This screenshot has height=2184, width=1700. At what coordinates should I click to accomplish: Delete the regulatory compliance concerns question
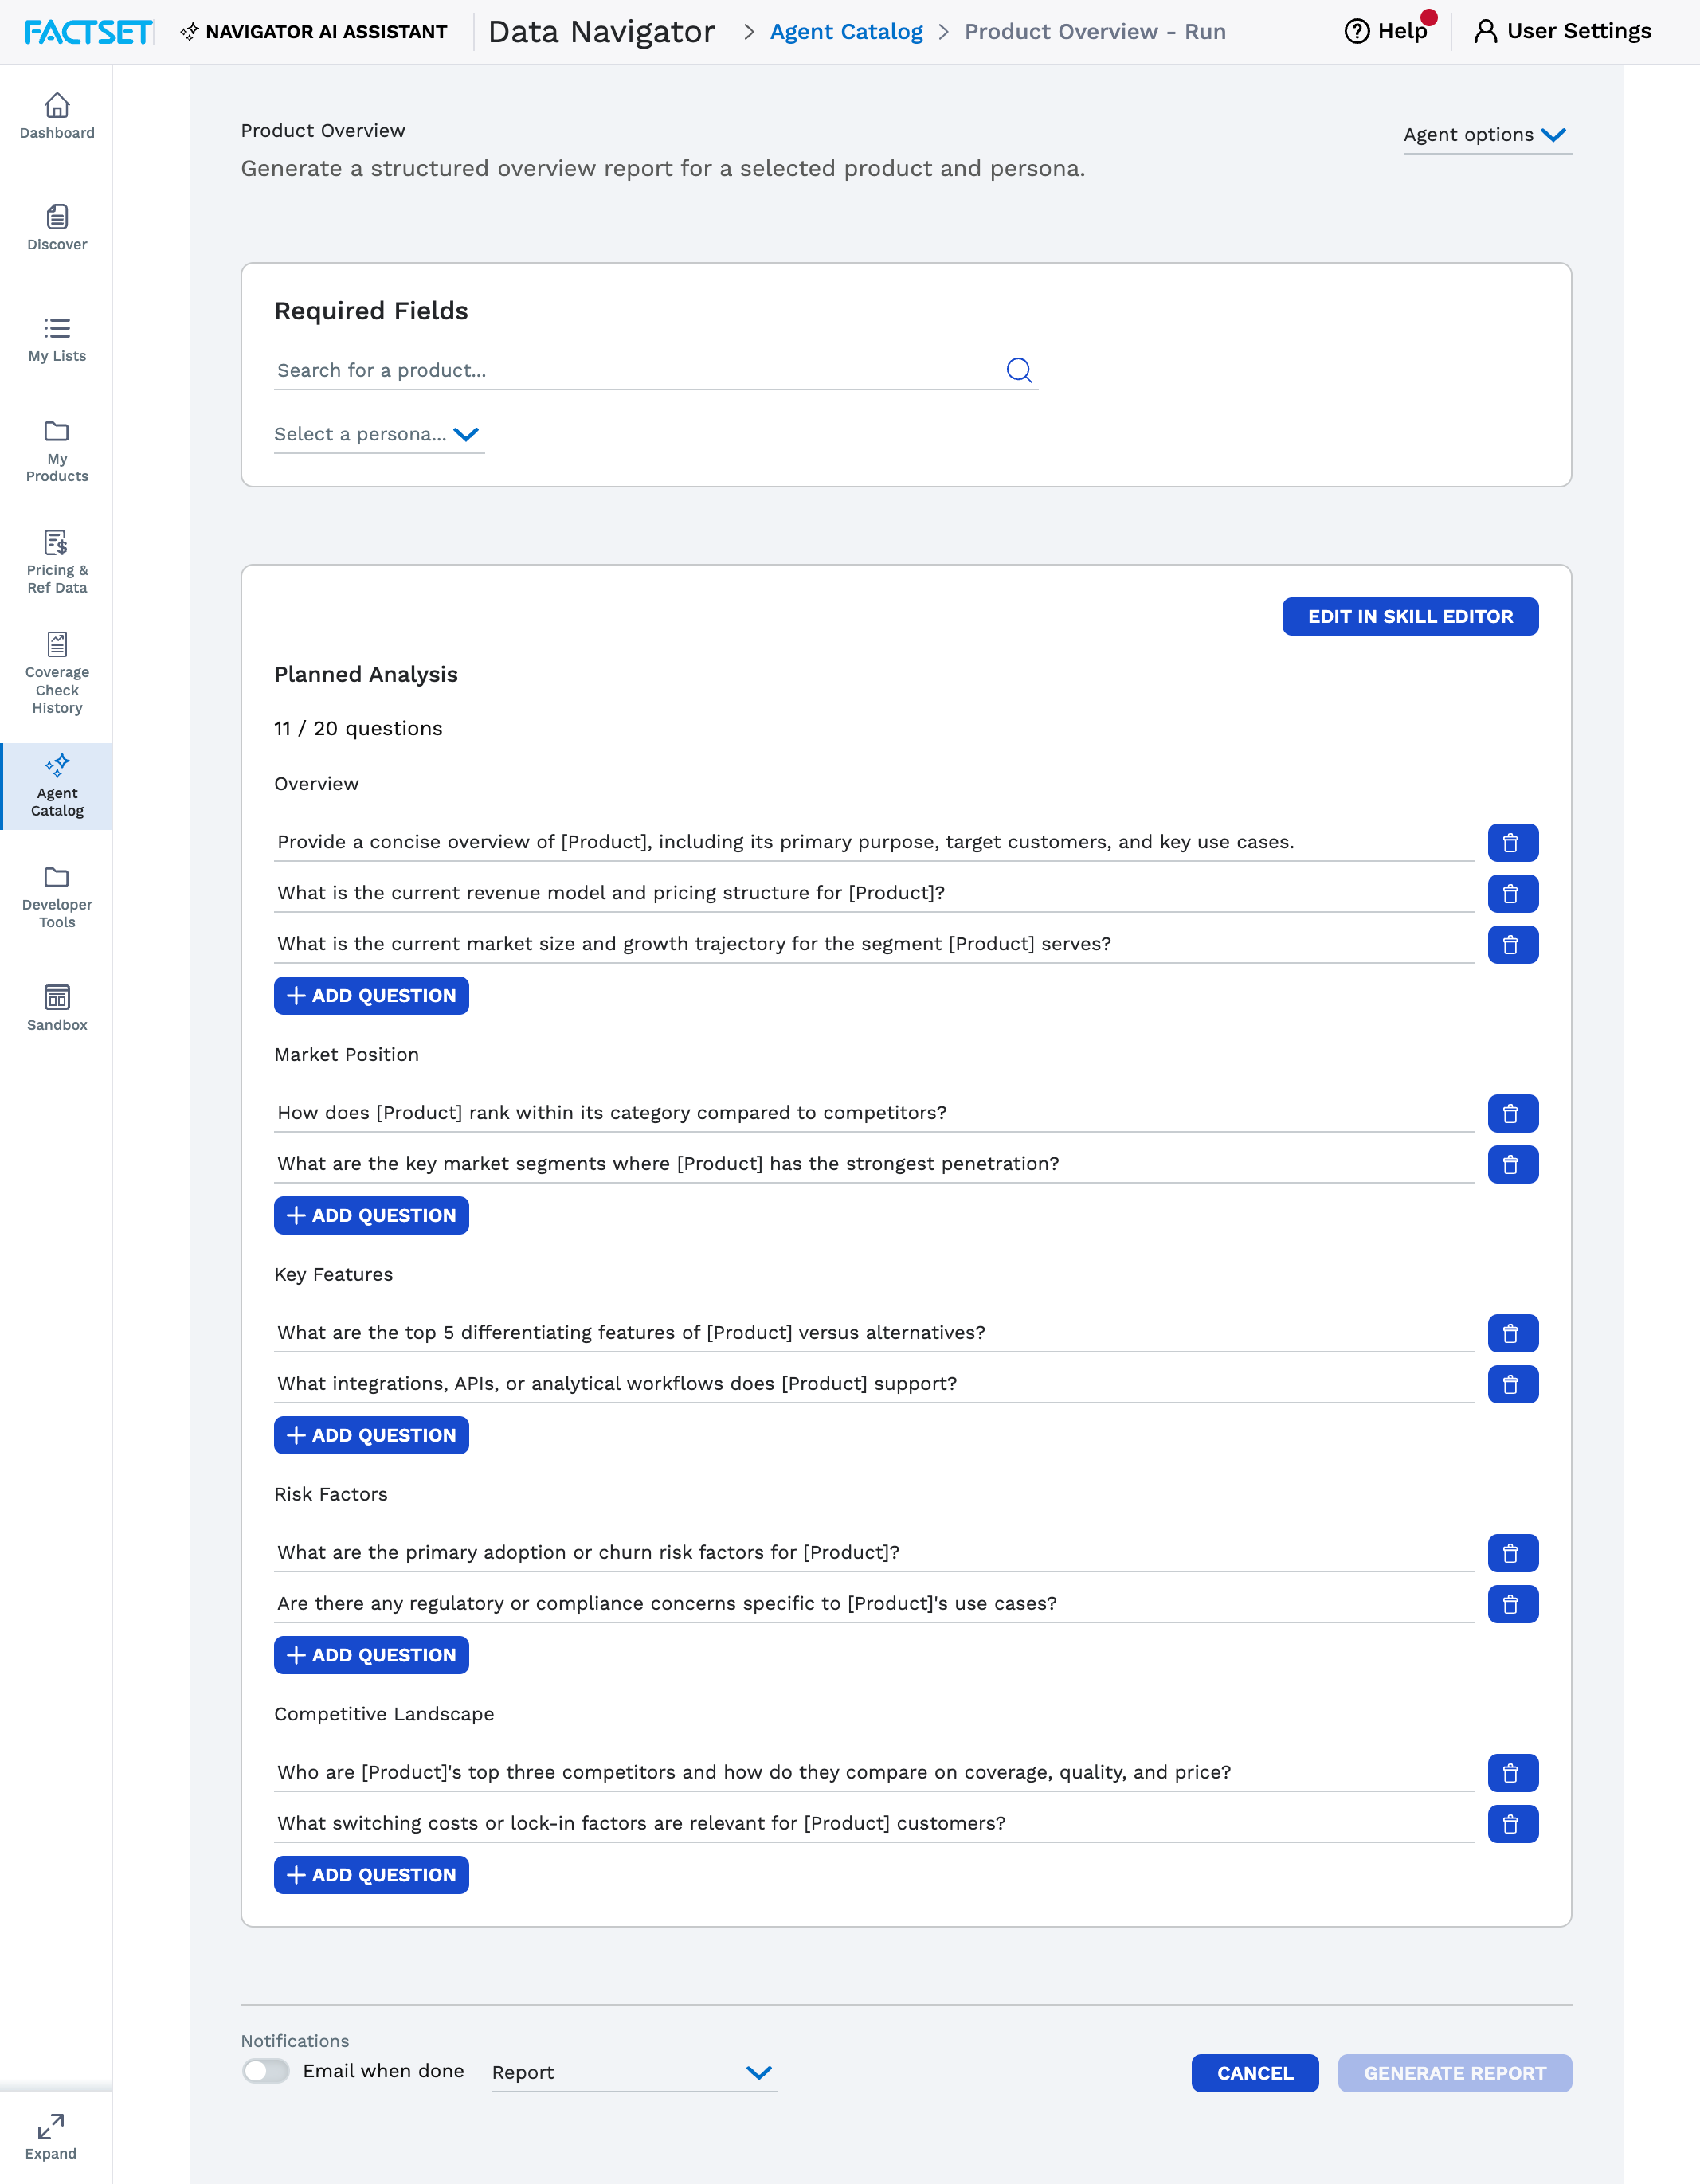point(1512,1604)
